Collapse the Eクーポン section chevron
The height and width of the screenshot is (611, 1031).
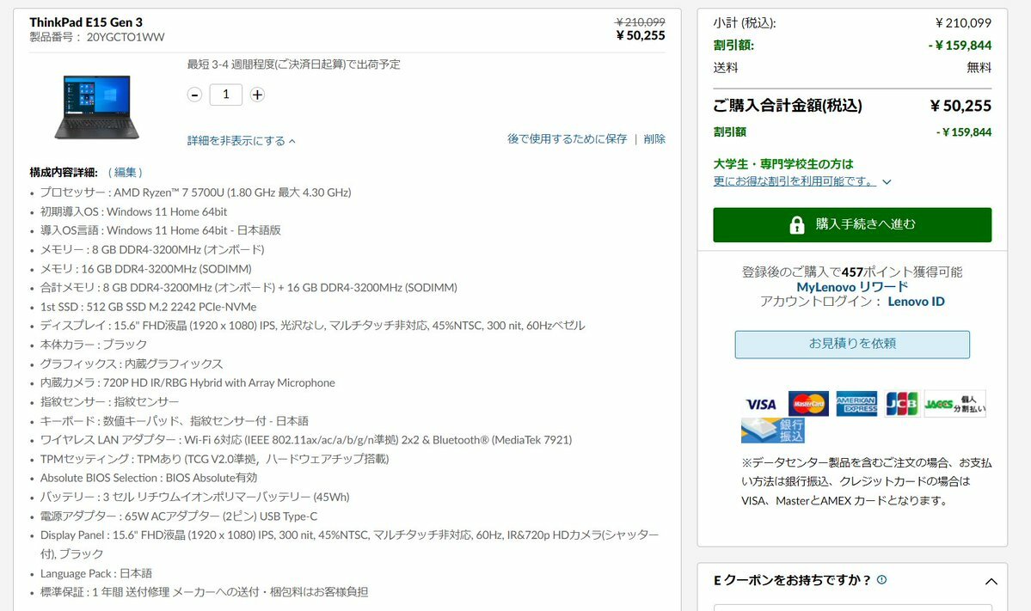[x=991, y=582]
